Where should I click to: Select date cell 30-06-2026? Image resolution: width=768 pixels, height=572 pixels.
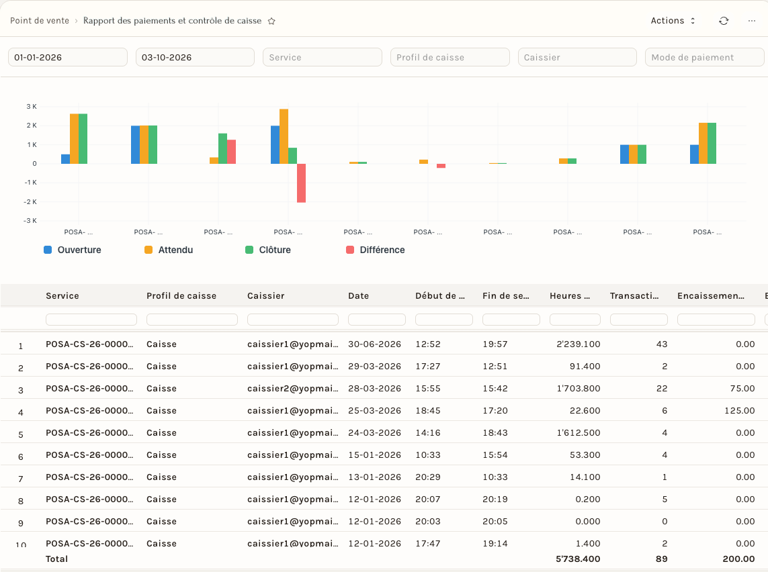click(x=375, y=344)
